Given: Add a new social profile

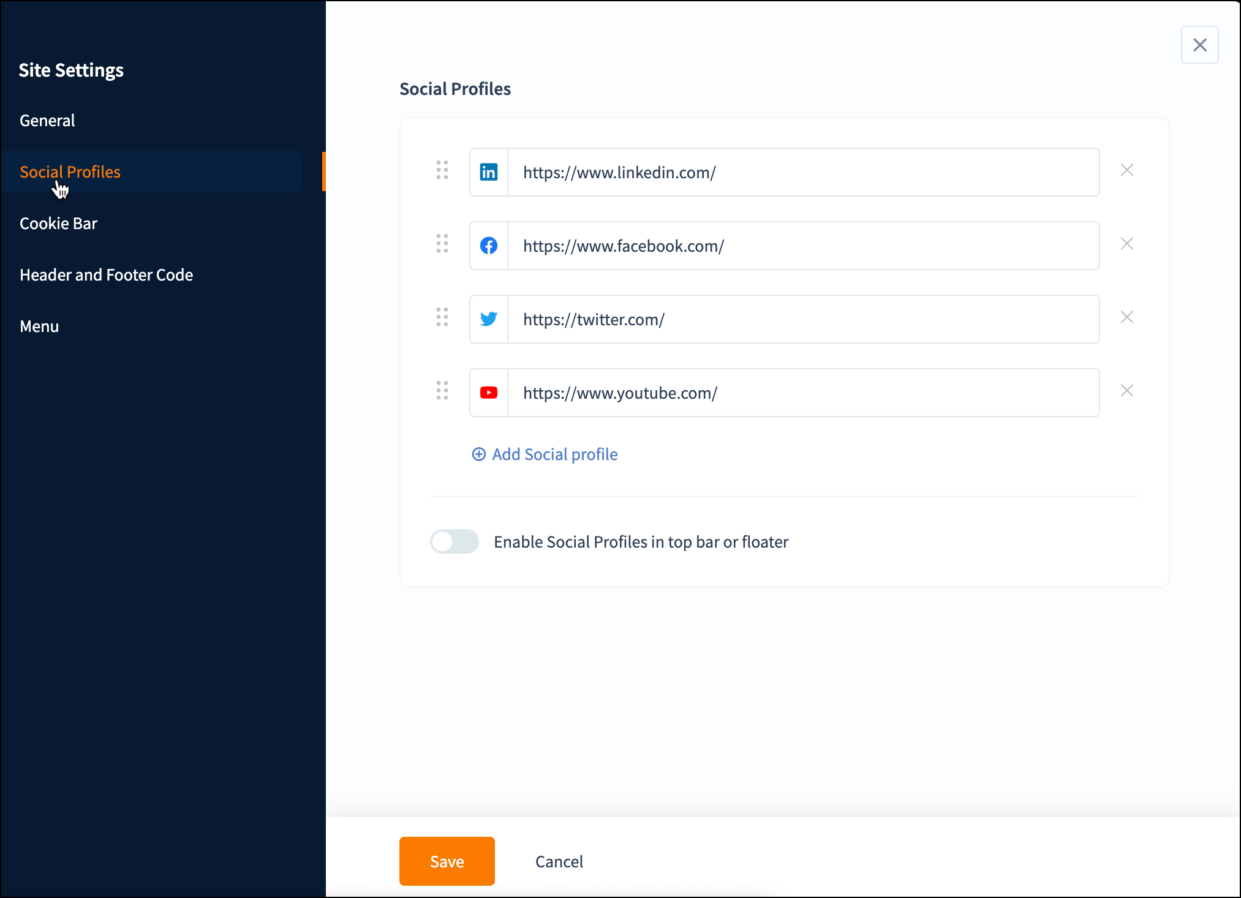Looking at the screenshot, I should pyautogui.click(x=545, y=455).
